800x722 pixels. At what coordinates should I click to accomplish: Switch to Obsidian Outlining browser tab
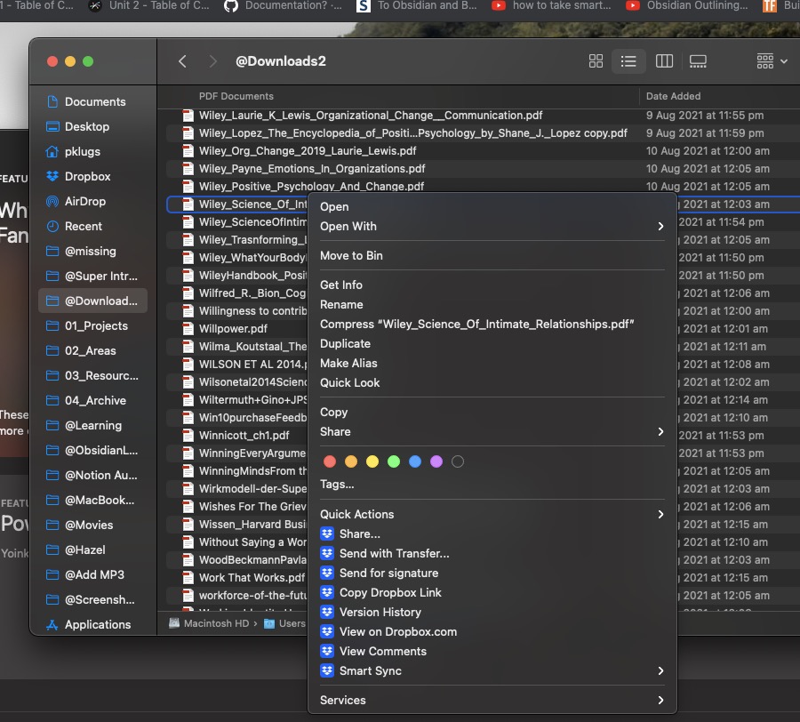coord(687,5)
